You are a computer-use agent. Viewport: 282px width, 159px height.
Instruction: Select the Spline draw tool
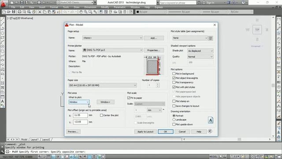pos(3,56)
